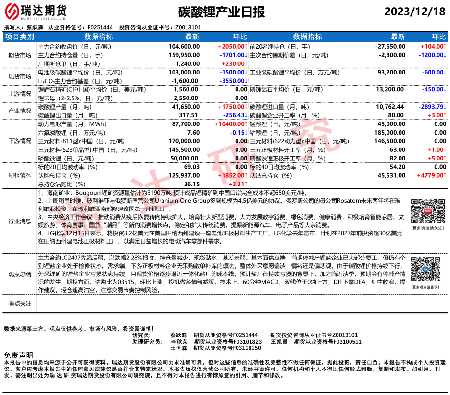Click the red up arrow after +4779.00

coord(445,175)
